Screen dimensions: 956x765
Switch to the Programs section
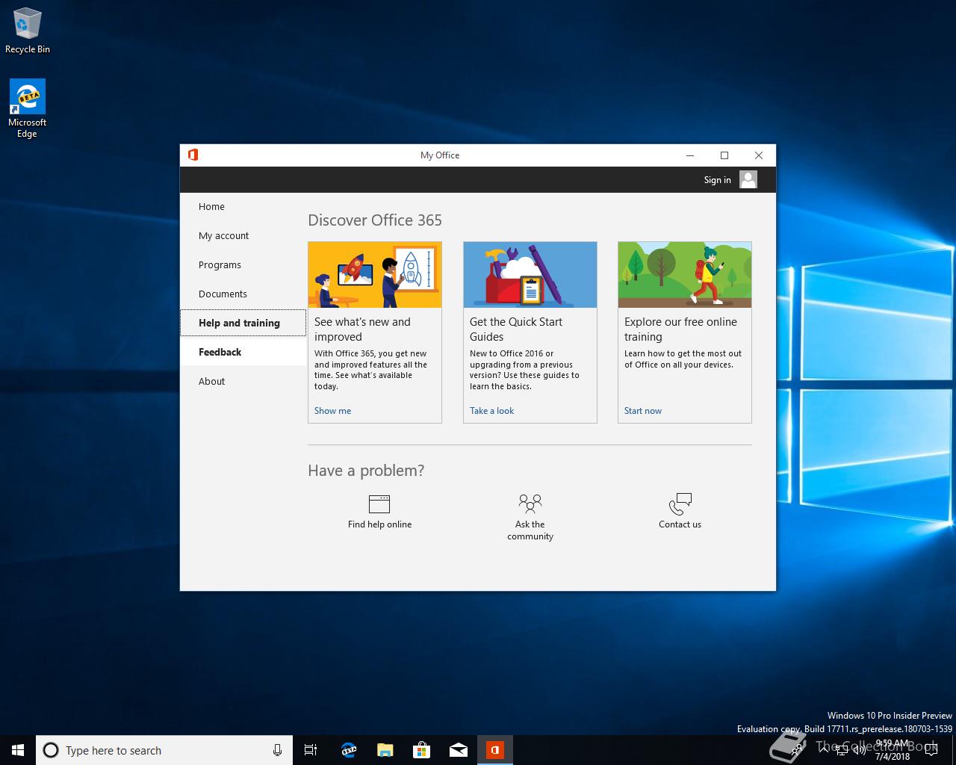[243, 265]
